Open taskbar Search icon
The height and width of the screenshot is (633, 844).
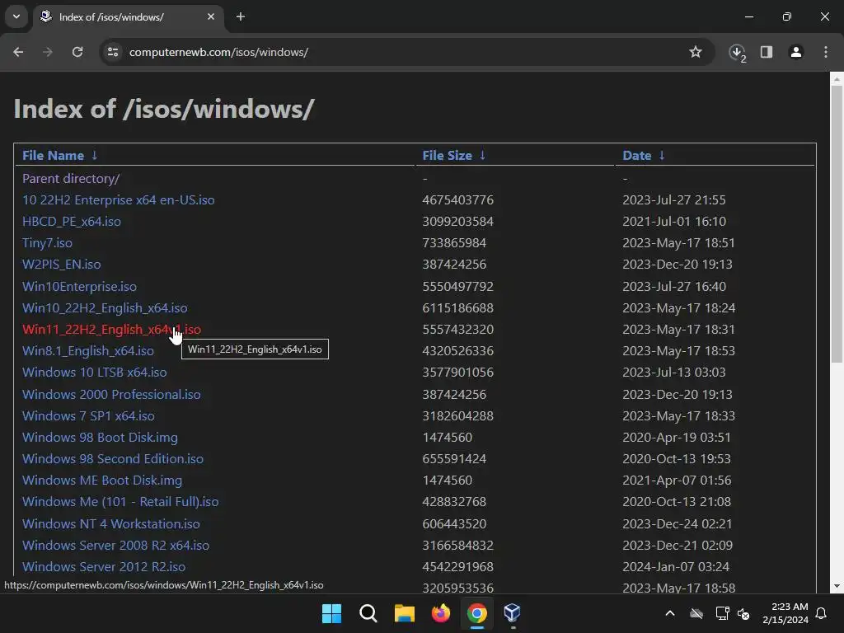(368, 613)
